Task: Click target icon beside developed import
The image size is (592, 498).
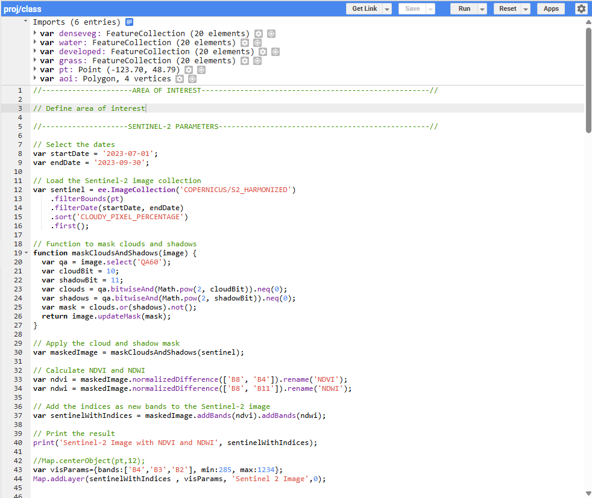Action: 276,52
